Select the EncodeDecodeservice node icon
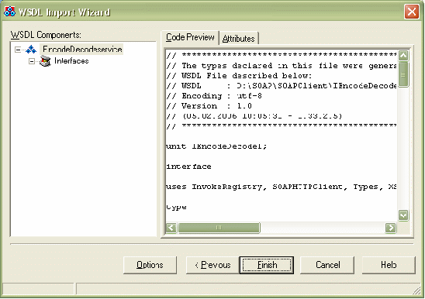This screenshot has width=425, height=299. [31, 50]
